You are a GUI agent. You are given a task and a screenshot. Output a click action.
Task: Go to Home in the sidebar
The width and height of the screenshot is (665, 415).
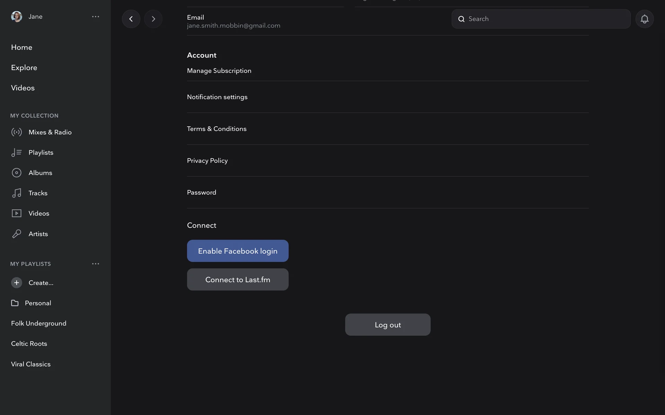[21, 47]
